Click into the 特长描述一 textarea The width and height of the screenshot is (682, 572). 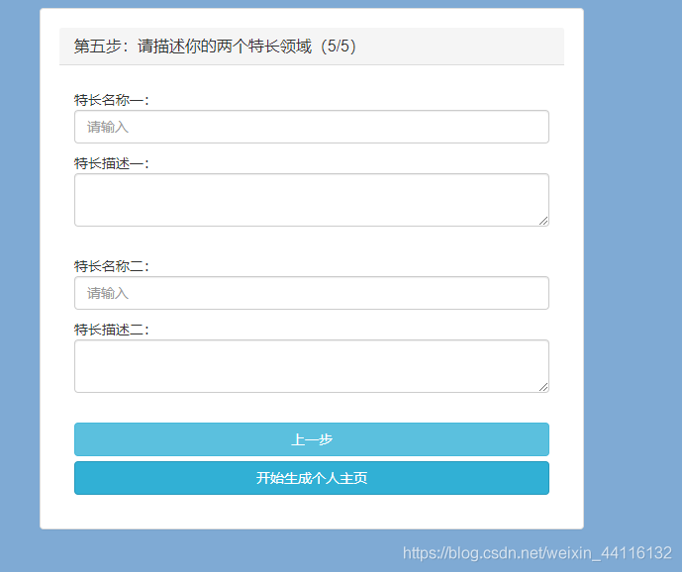[312, 200]
